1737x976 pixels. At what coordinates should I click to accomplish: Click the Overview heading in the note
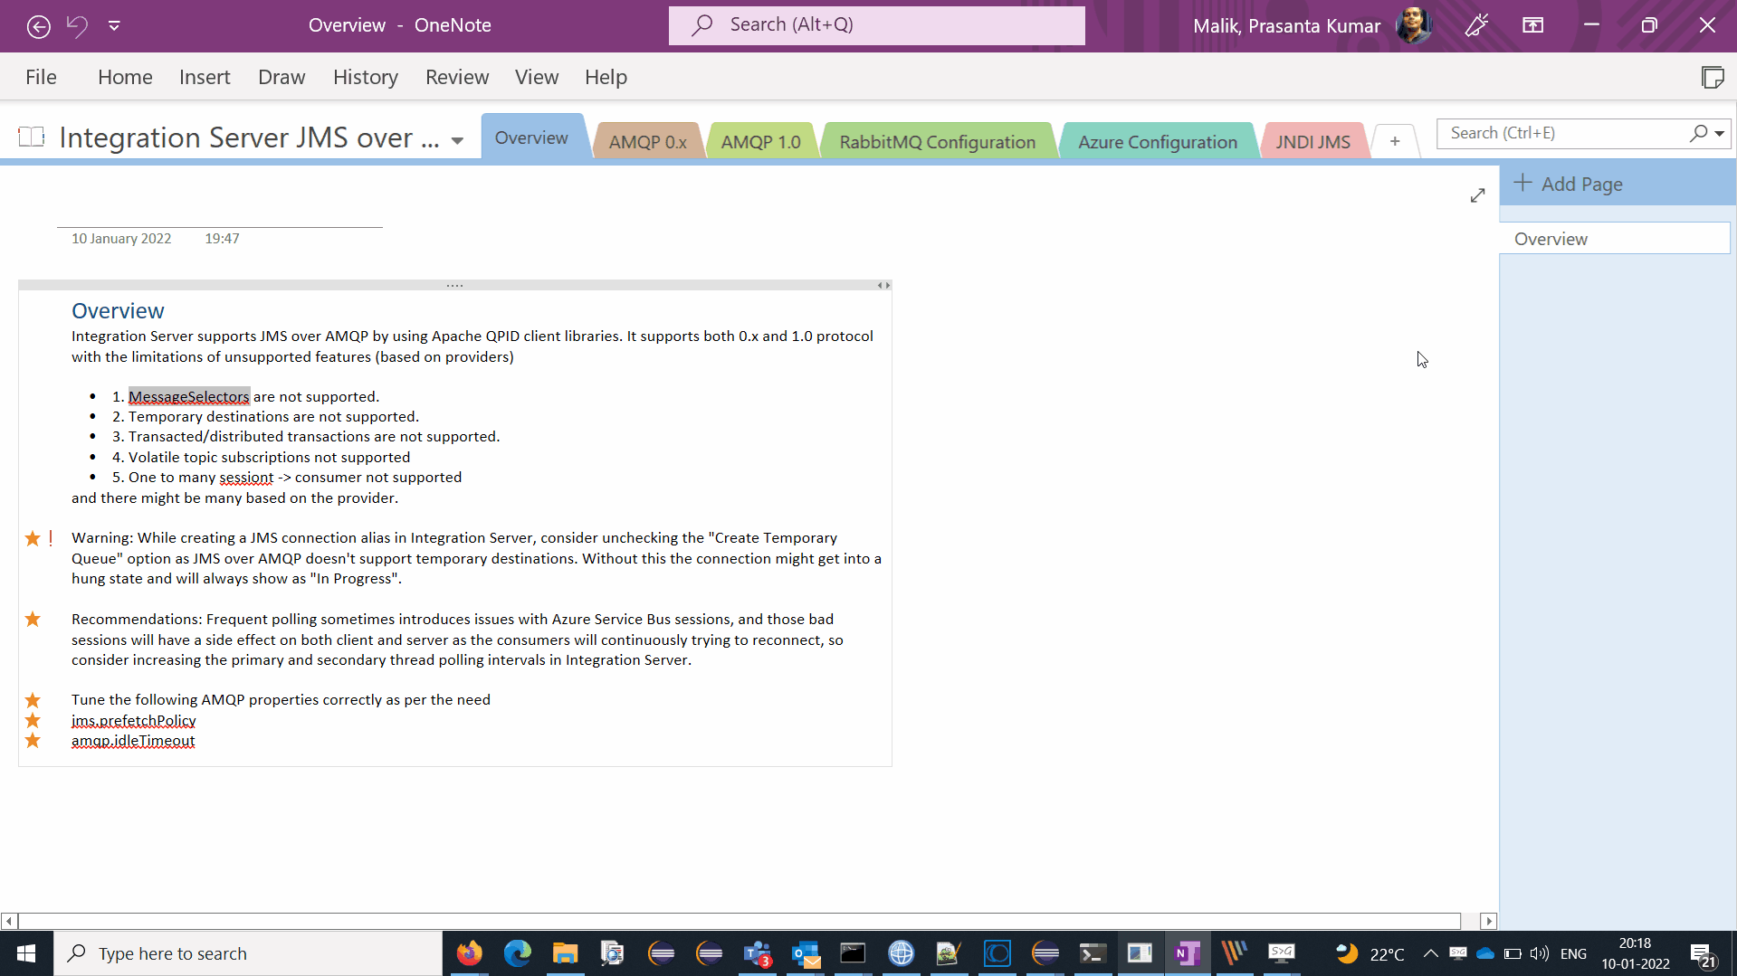pos(118,310)
